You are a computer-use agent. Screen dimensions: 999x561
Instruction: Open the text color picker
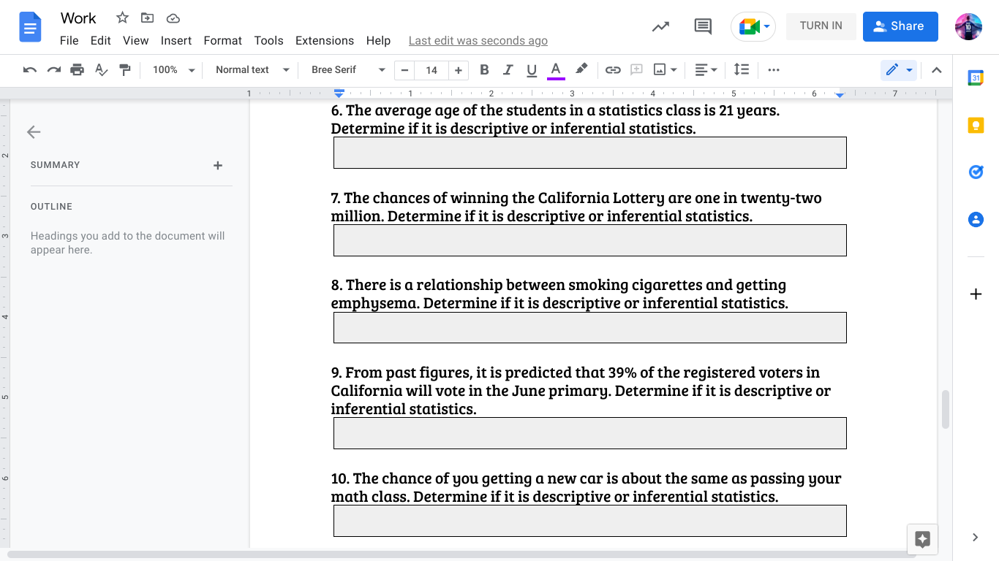(556, 70)
